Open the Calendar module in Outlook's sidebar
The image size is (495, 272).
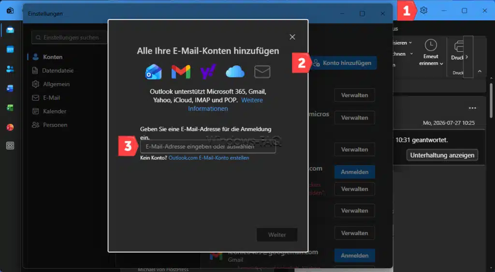tap(10, 49)
